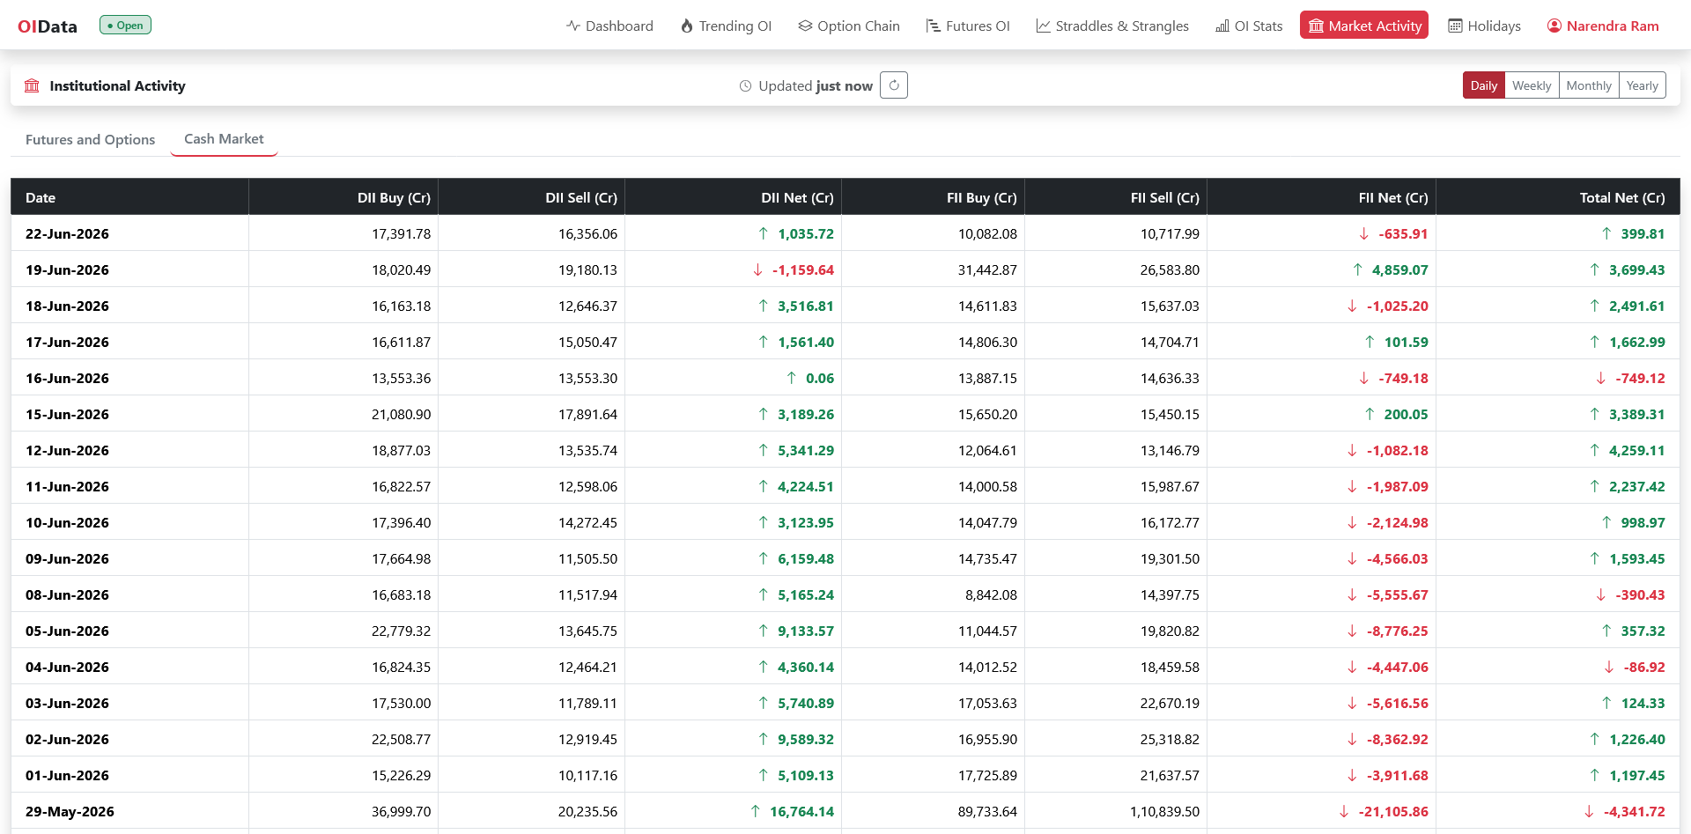1691x834 pixels.
Task: Click the Institutional Activity bank icon
Action: pos(32,85)
